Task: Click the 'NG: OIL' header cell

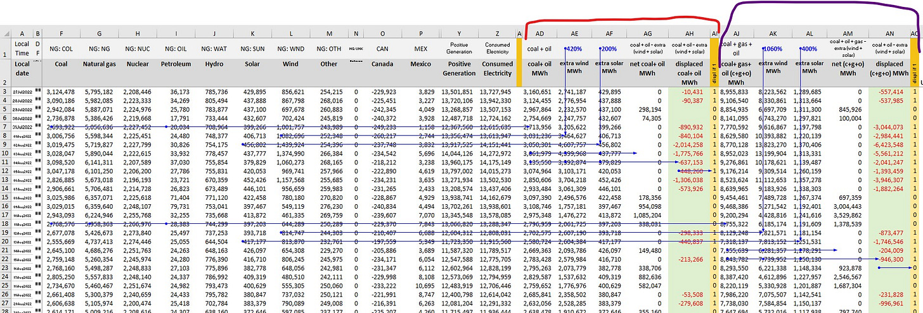Action: click(x=176, y=49)
